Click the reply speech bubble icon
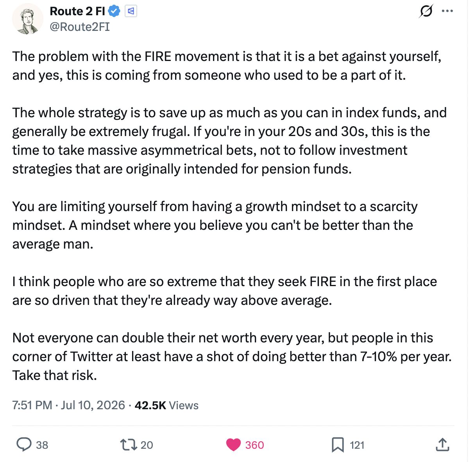This screenshot has width=469, height=462. click(24, 444)
